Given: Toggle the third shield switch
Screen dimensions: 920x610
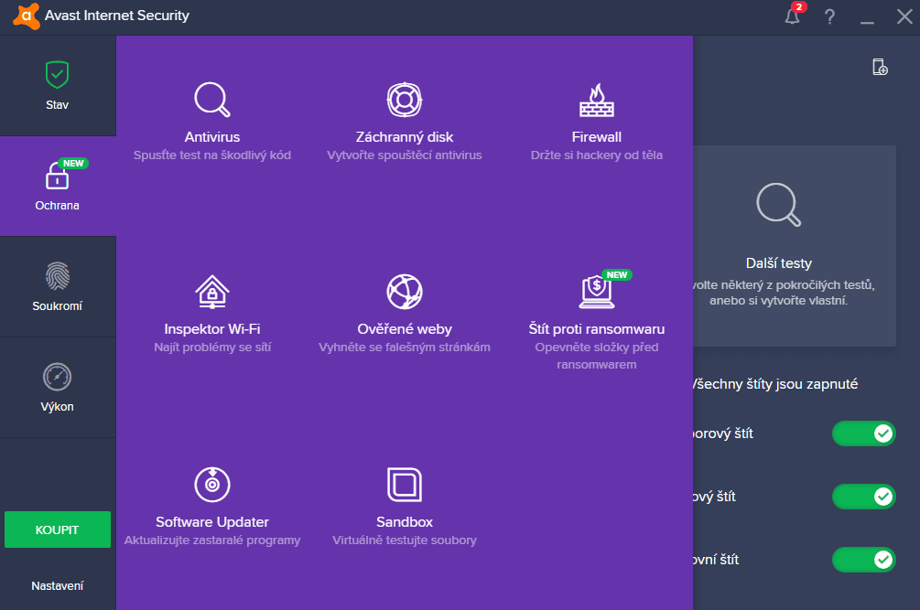Looking at the screenshot, I should tap(863, 559).
